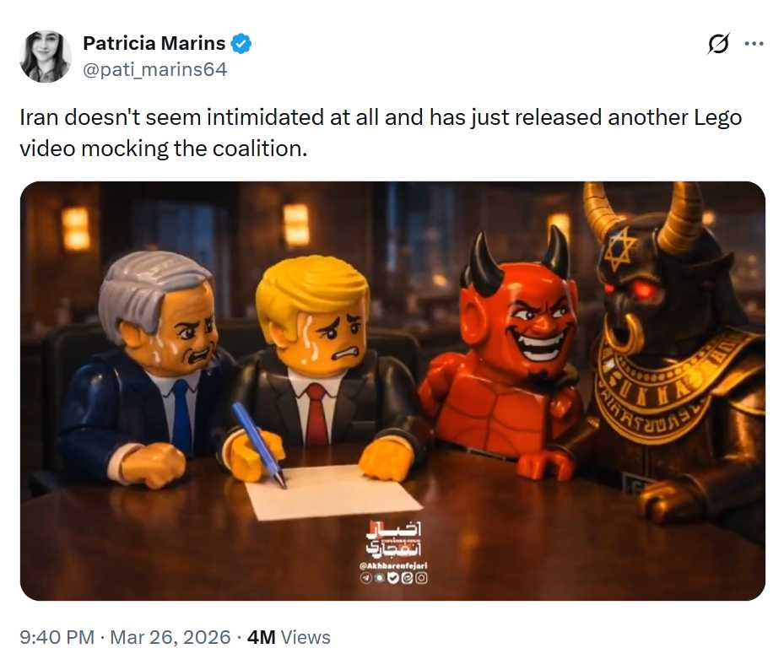Click the Eitaa swirl icon in watermark
Image resolution: width=784 pixels, height=670 pixels.
(407, 578)
